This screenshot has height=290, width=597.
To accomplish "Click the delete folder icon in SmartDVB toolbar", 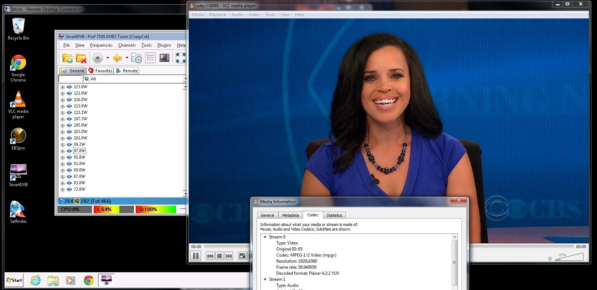I will [81, 58].
